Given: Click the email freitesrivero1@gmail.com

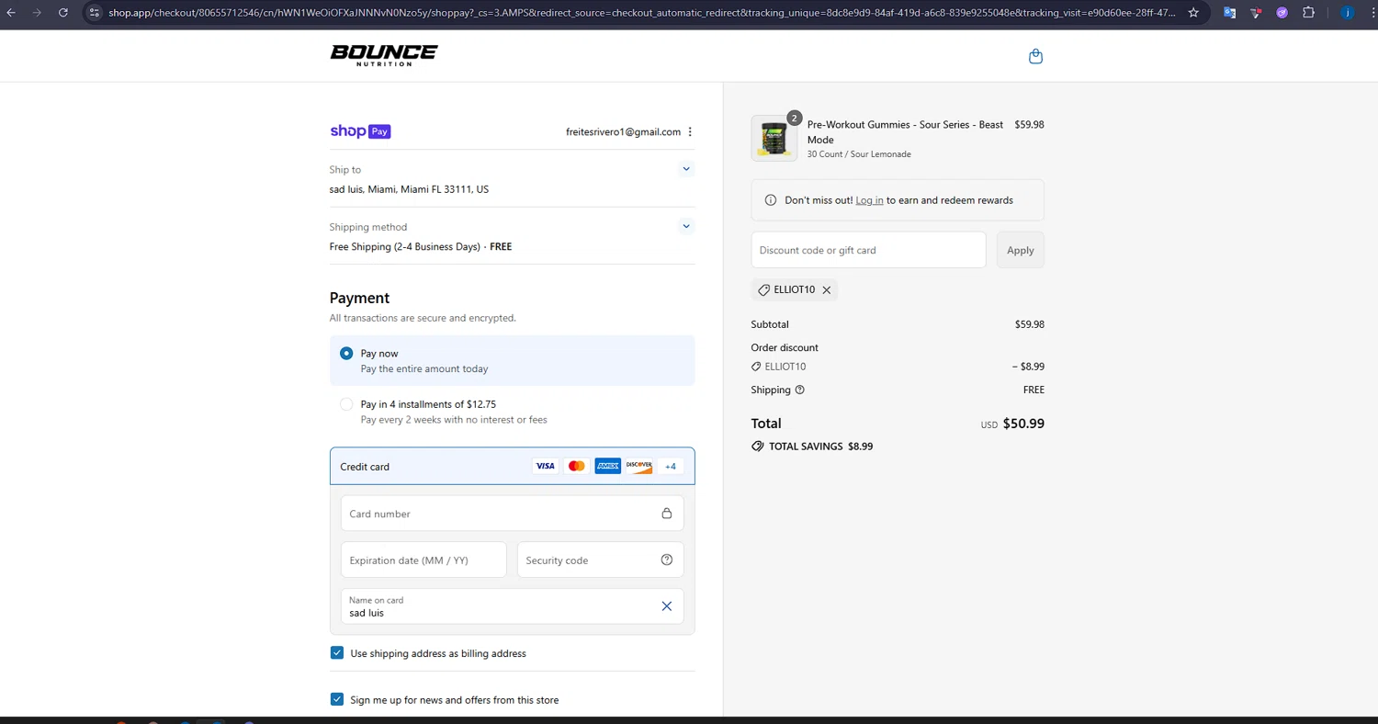Looking at the screenshot, I should 623,131.
